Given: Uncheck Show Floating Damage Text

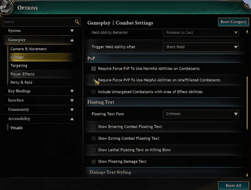Looking at the screenshot, I should 93,161.
